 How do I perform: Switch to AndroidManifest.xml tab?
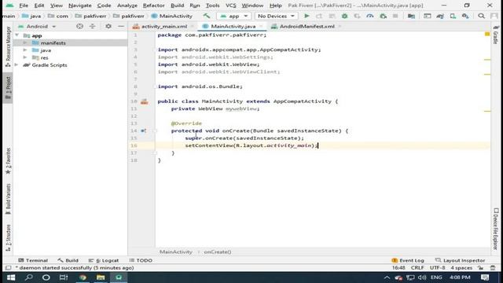[307, 26]
